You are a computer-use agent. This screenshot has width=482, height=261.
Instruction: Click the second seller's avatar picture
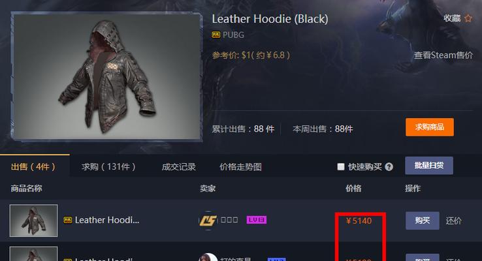tap(208, 257)
